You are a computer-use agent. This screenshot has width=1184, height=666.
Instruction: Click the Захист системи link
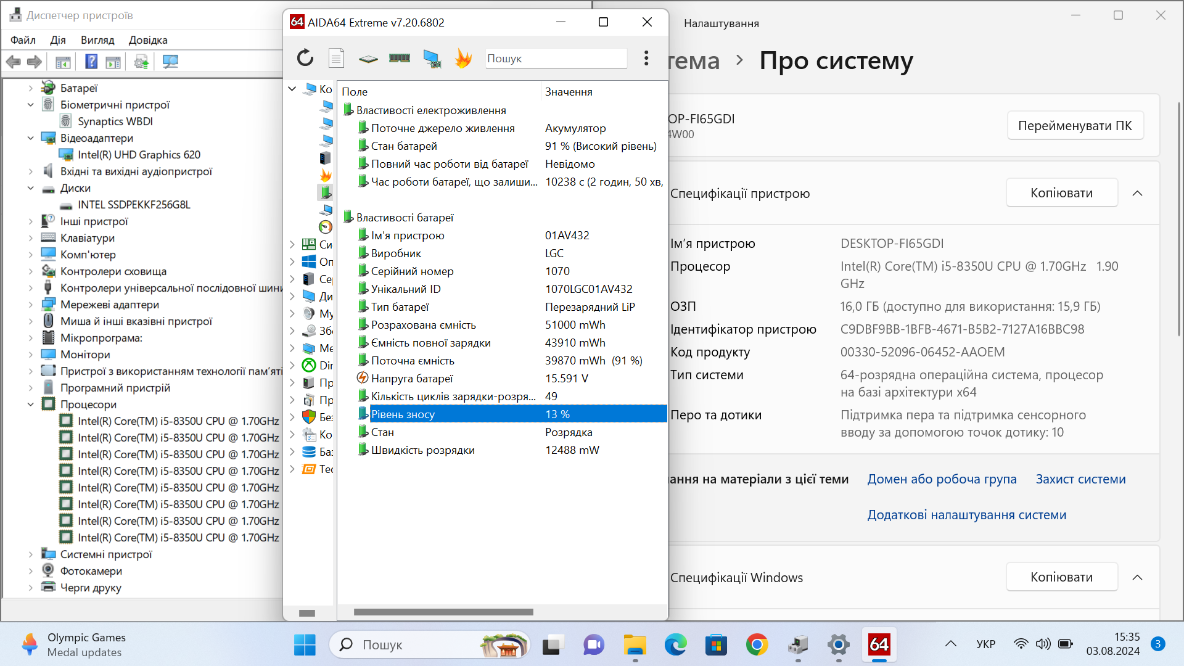tap(1080, 479)
